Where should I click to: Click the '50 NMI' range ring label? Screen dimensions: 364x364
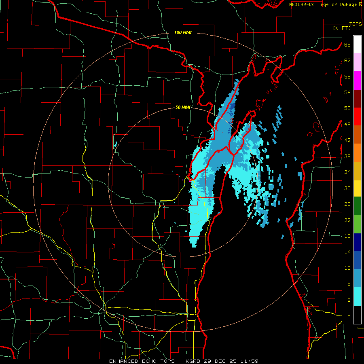(183, 107)
